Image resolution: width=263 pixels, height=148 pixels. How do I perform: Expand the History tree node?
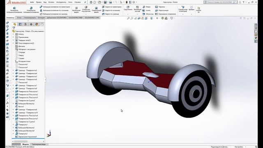[14, 34]
